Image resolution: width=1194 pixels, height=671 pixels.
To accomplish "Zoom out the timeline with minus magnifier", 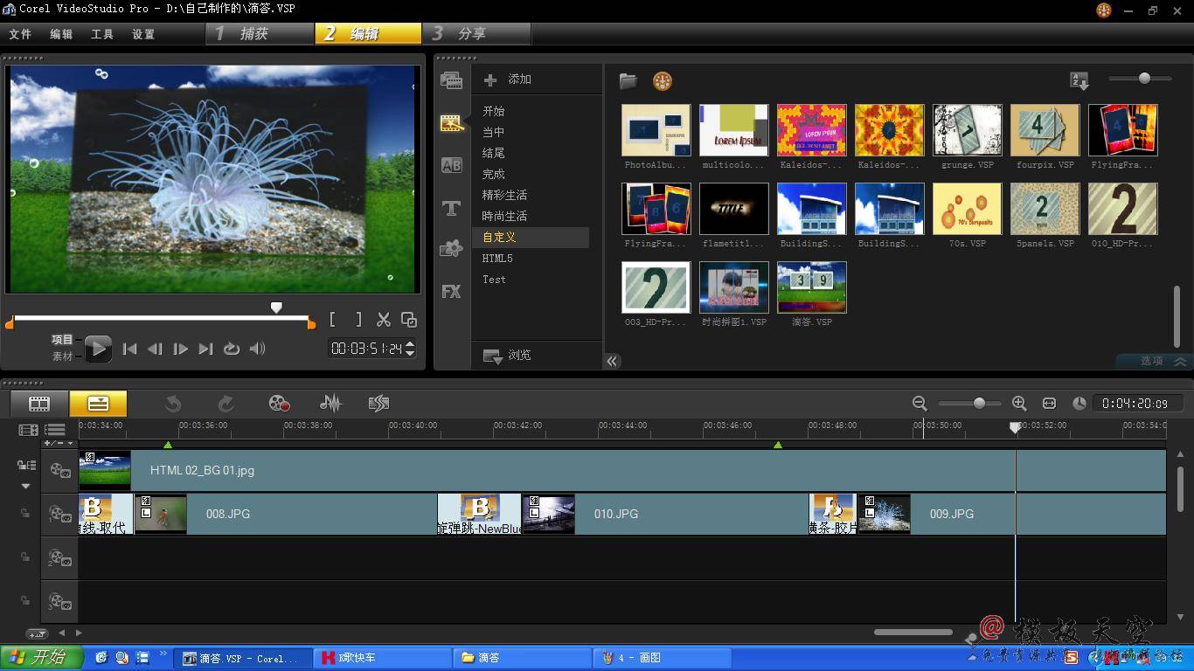I will [920, 403].
